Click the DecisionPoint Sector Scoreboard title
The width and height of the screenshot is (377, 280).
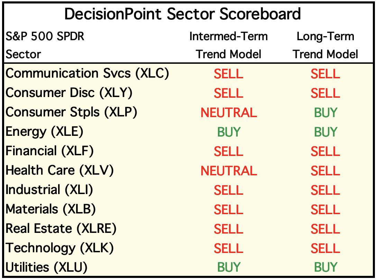click(183, 14)
